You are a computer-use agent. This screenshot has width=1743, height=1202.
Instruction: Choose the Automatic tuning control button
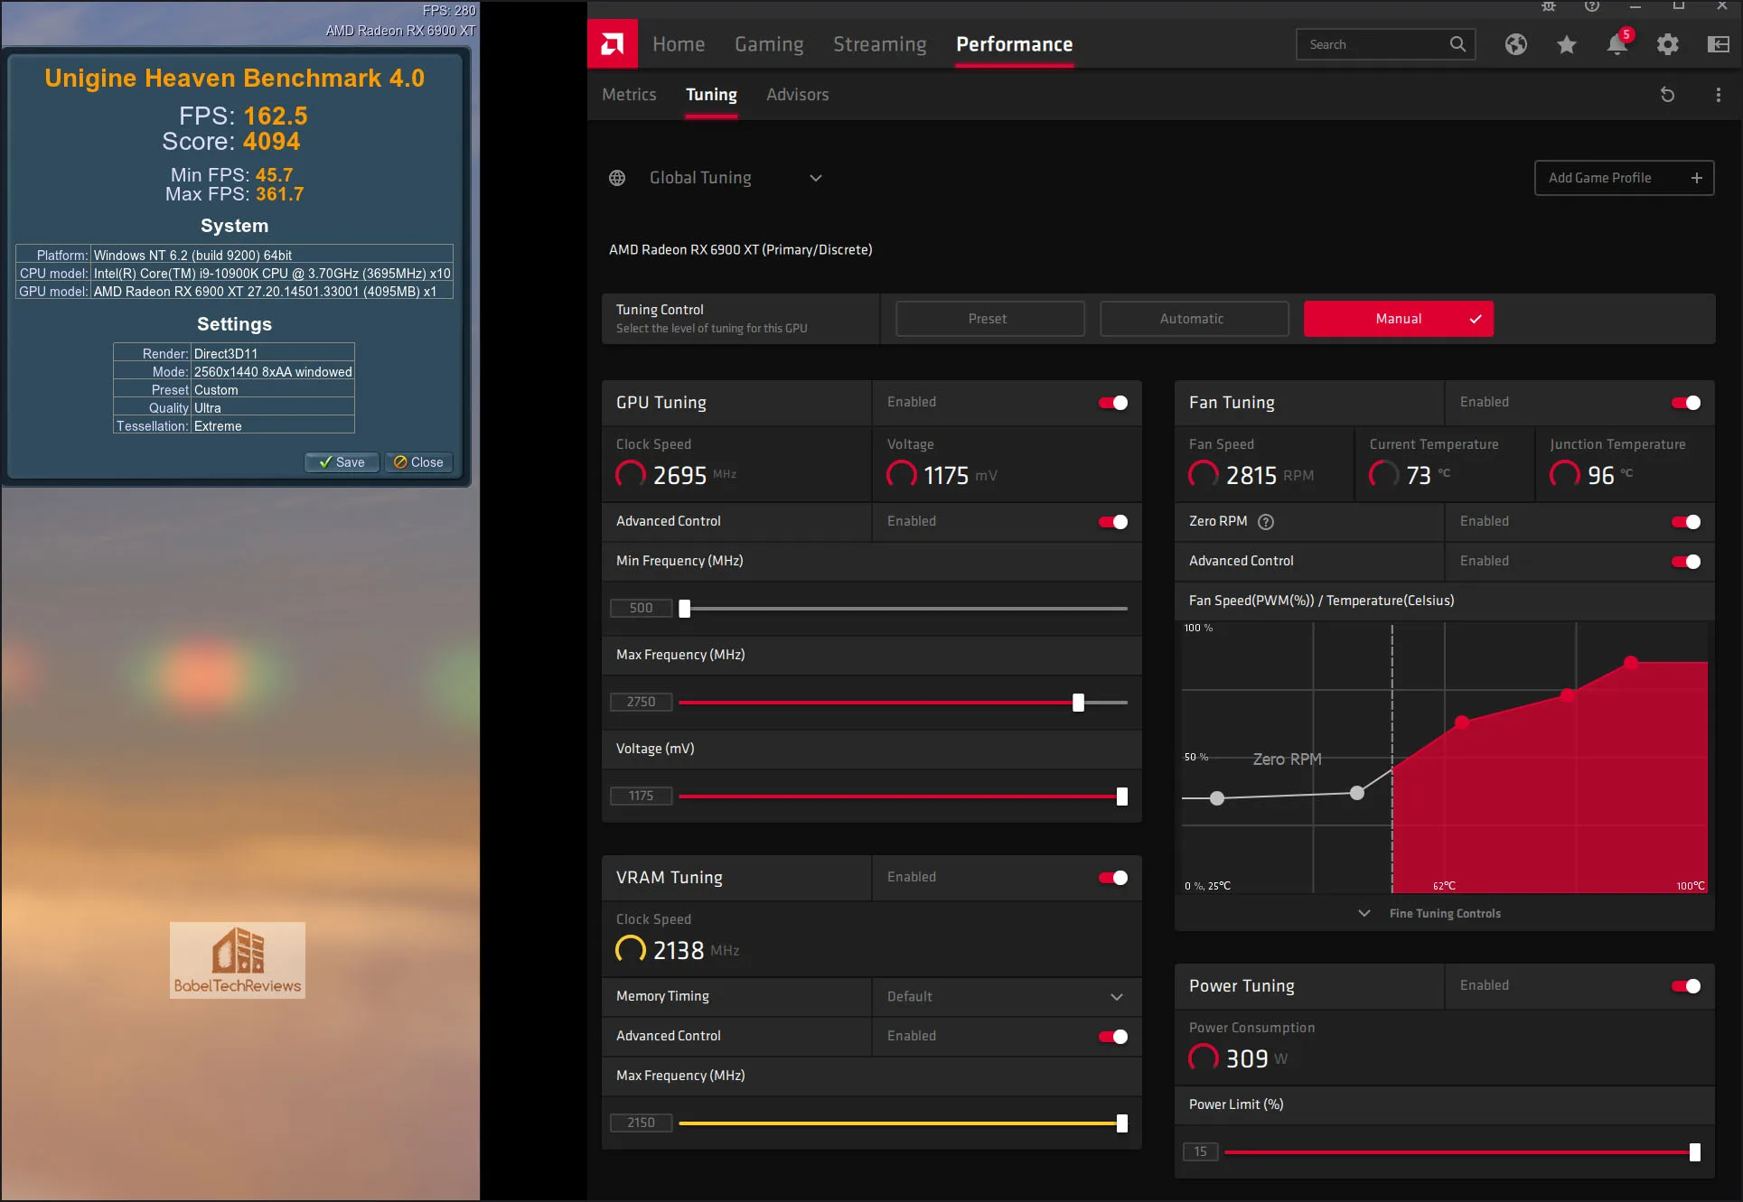point(1194,319)
